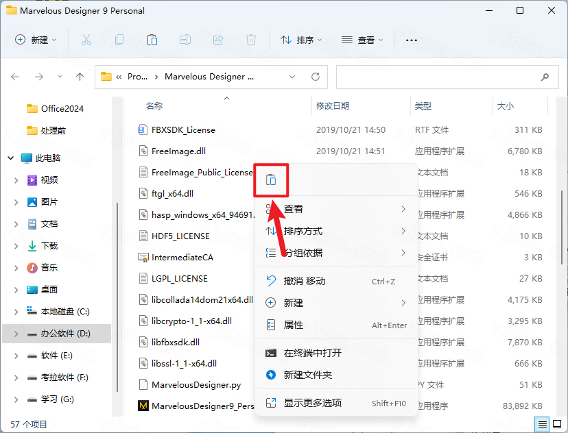
Task: Select 考拉软件 (F:) drive in sidebar
Action: [x=58, y=378]
